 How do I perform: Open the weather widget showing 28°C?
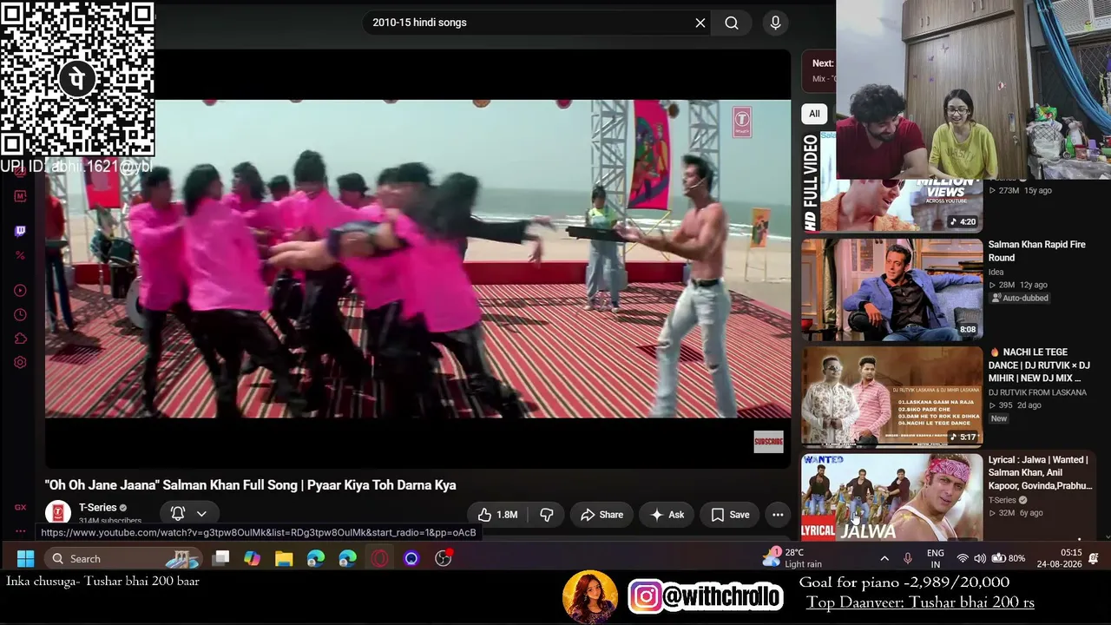792,558
